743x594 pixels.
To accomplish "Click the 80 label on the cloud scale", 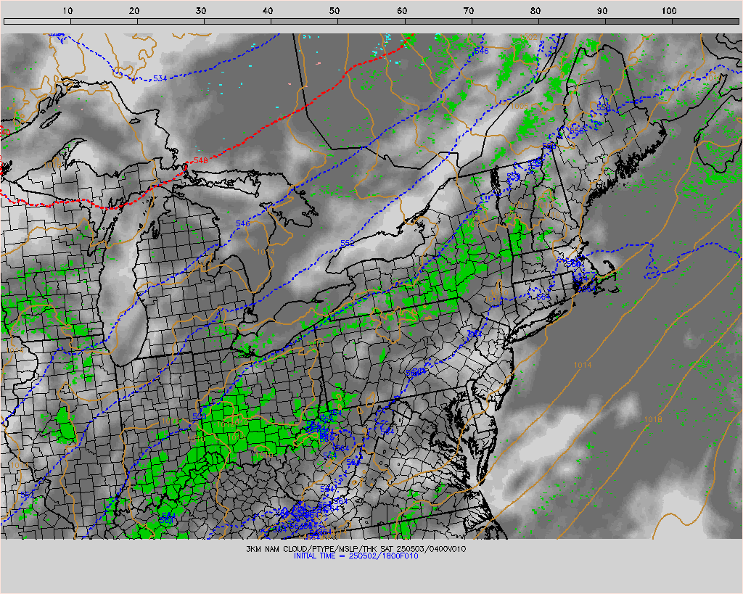I will tap(535, 10).
